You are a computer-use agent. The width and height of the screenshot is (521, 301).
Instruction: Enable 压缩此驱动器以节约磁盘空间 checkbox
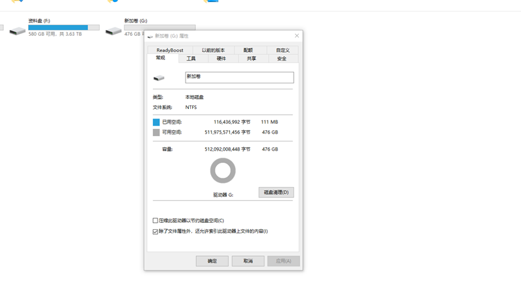click(x=155, y=221)
